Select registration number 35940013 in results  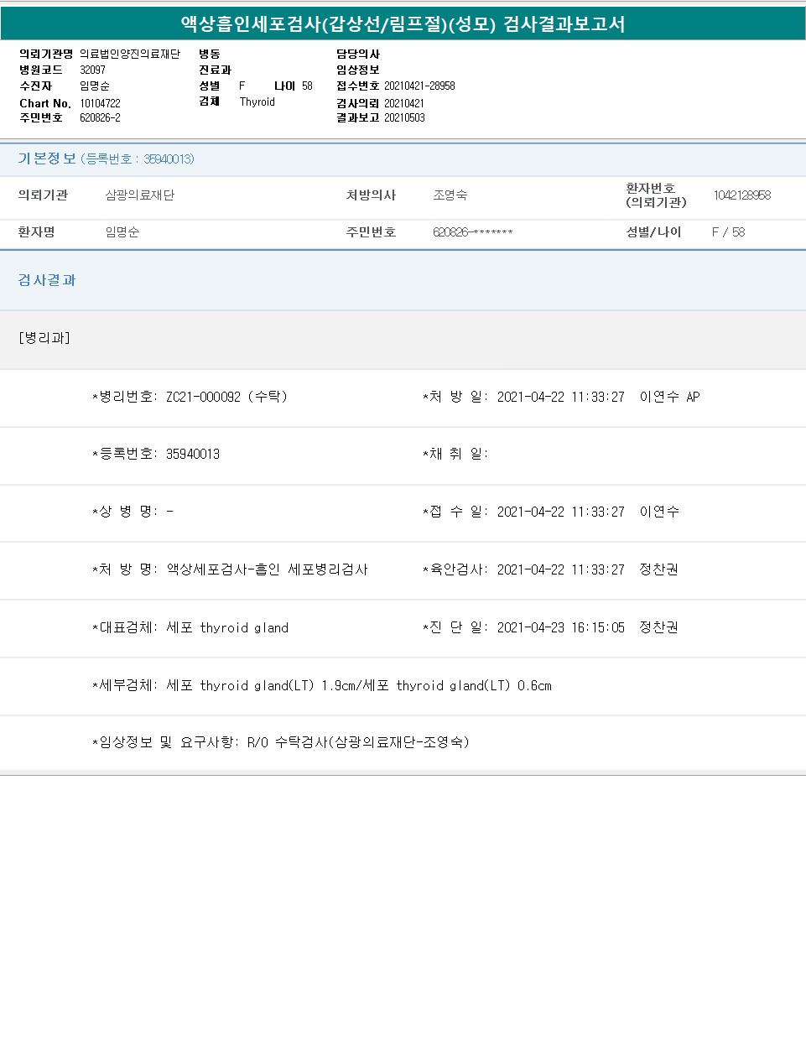pyautogui.click(x=193, y=454)
